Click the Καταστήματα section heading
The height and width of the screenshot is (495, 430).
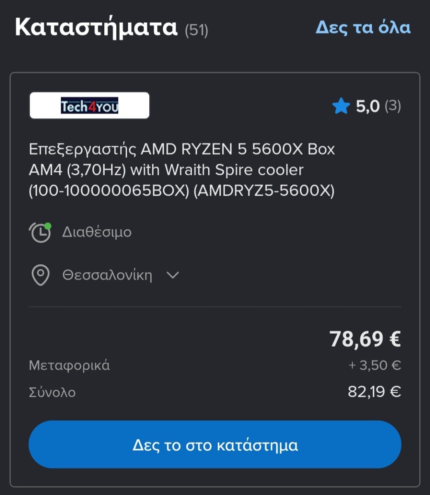[x=96, y=27]
